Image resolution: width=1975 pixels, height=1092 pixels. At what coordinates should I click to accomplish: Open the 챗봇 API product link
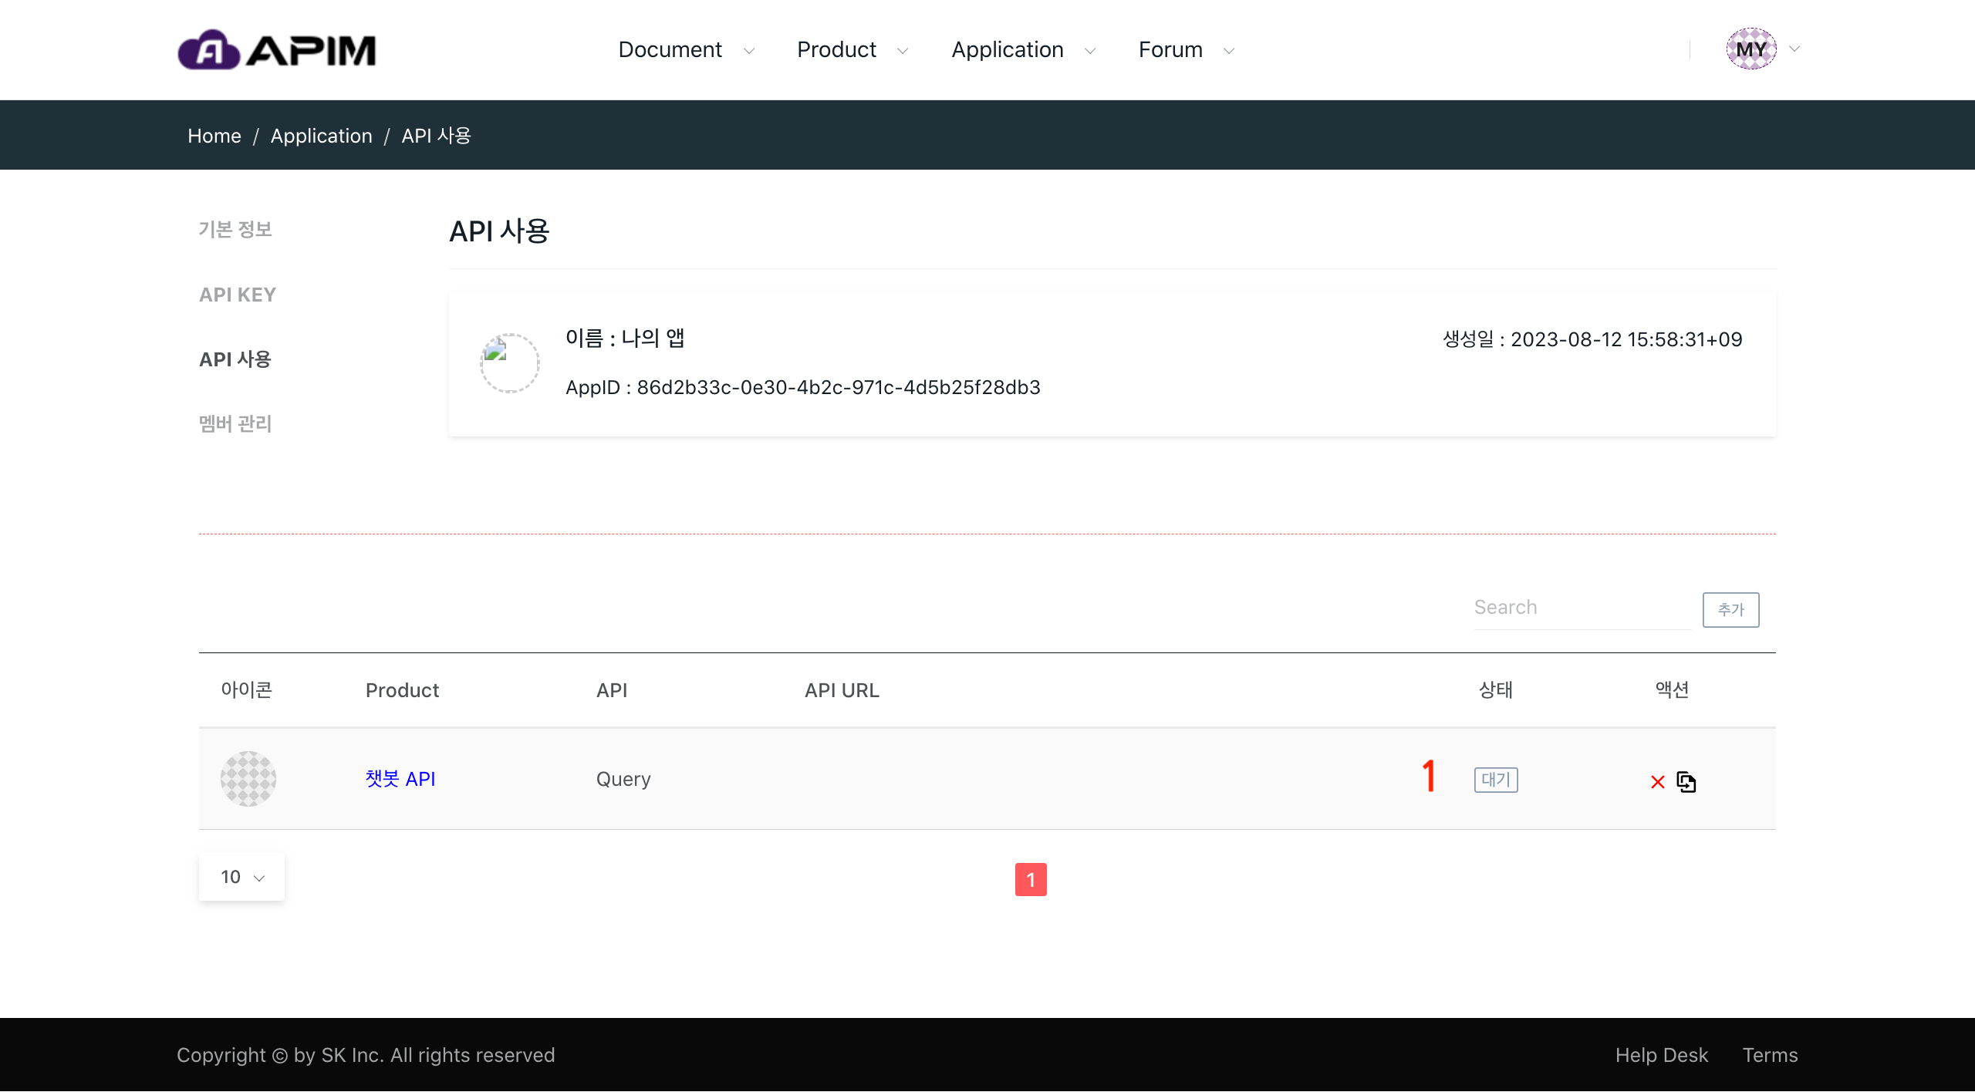point(400,779)
